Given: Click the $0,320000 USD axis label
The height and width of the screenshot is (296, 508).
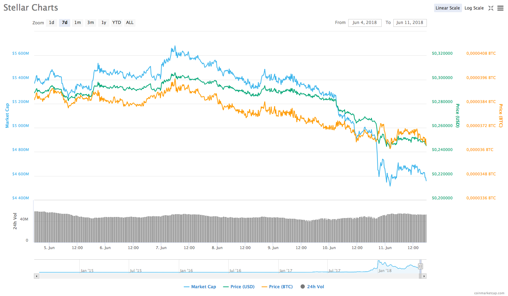Looking at the screenshot, I should pyautogui.click(x=442, y=54).
